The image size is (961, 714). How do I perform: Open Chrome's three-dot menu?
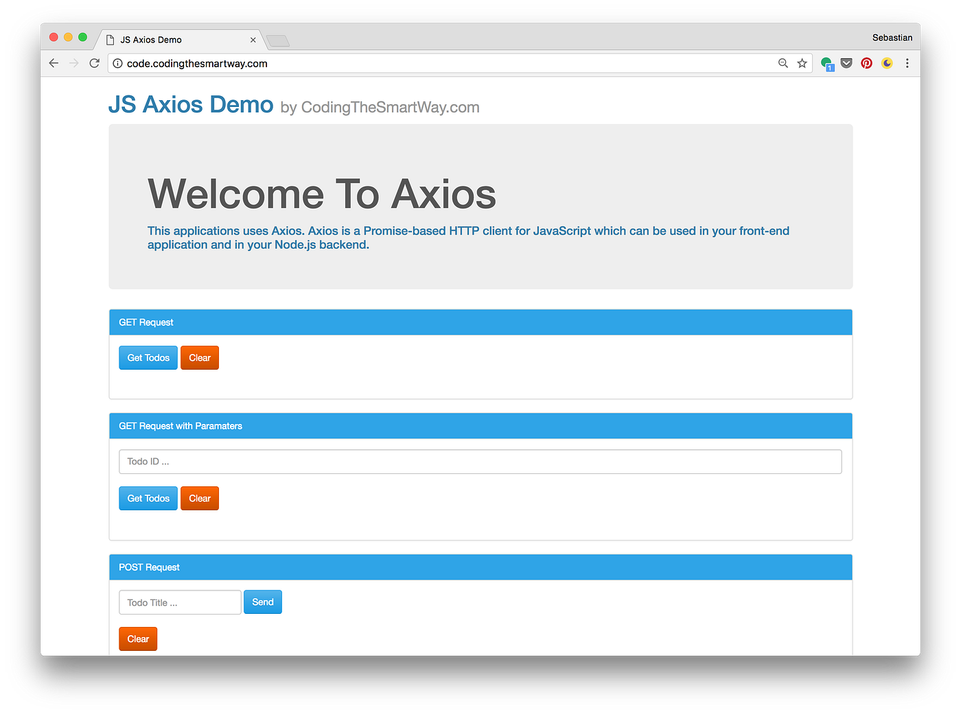click(x=907, y=62)
